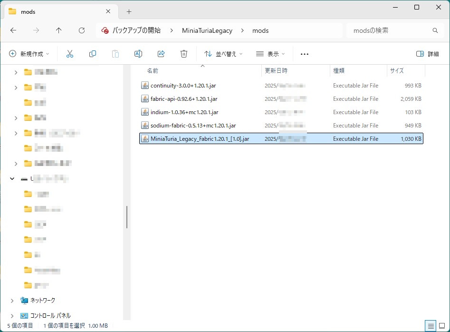Expand chevron after バックアップの開始 breadcrumb
The height and width of the screenshot is (332, 450).
tap(172, 30)
